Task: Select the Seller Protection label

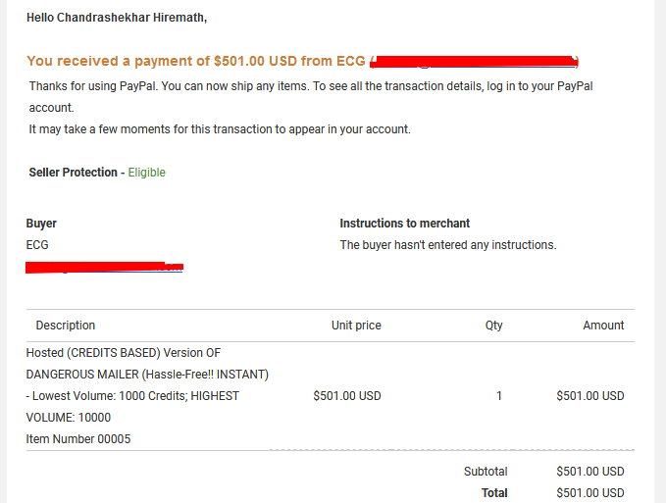Action: point(73,173)
